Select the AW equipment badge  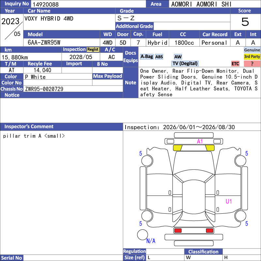pos(178,57)
